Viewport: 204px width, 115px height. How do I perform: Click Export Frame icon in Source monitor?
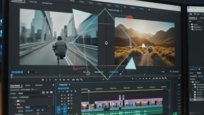coord(82,80)
